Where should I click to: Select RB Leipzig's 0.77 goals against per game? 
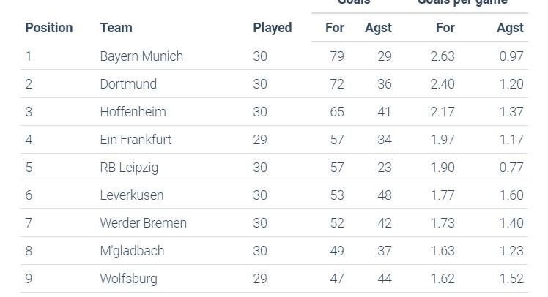tap(511, 168)
